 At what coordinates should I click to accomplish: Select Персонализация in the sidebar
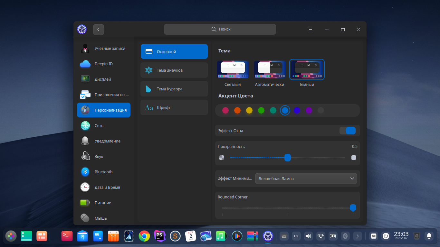click(104, 110)
